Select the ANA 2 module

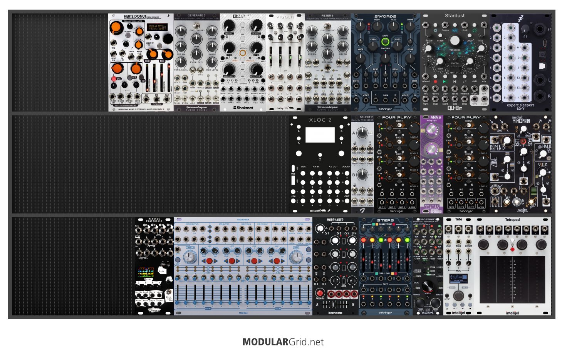(432, 164)
